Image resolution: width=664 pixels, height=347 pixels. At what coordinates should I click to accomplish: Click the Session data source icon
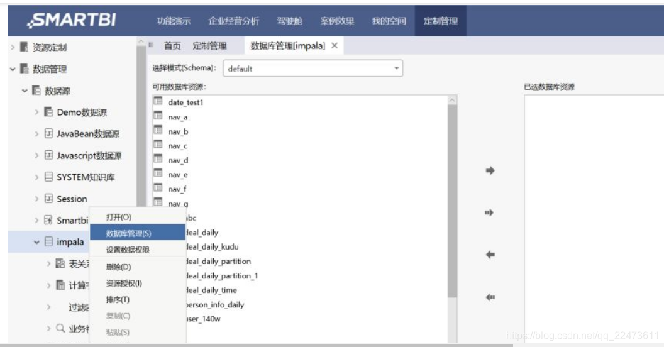[48, 199]
